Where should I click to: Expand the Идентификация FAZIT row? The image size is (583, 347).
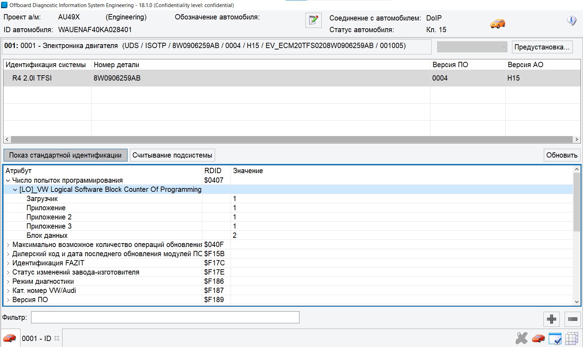(8, 263)
